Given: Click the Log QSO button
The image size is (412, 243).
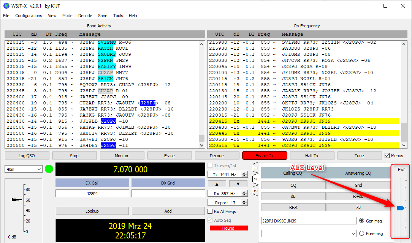Looking at the screenshot, I should [27, 156].
